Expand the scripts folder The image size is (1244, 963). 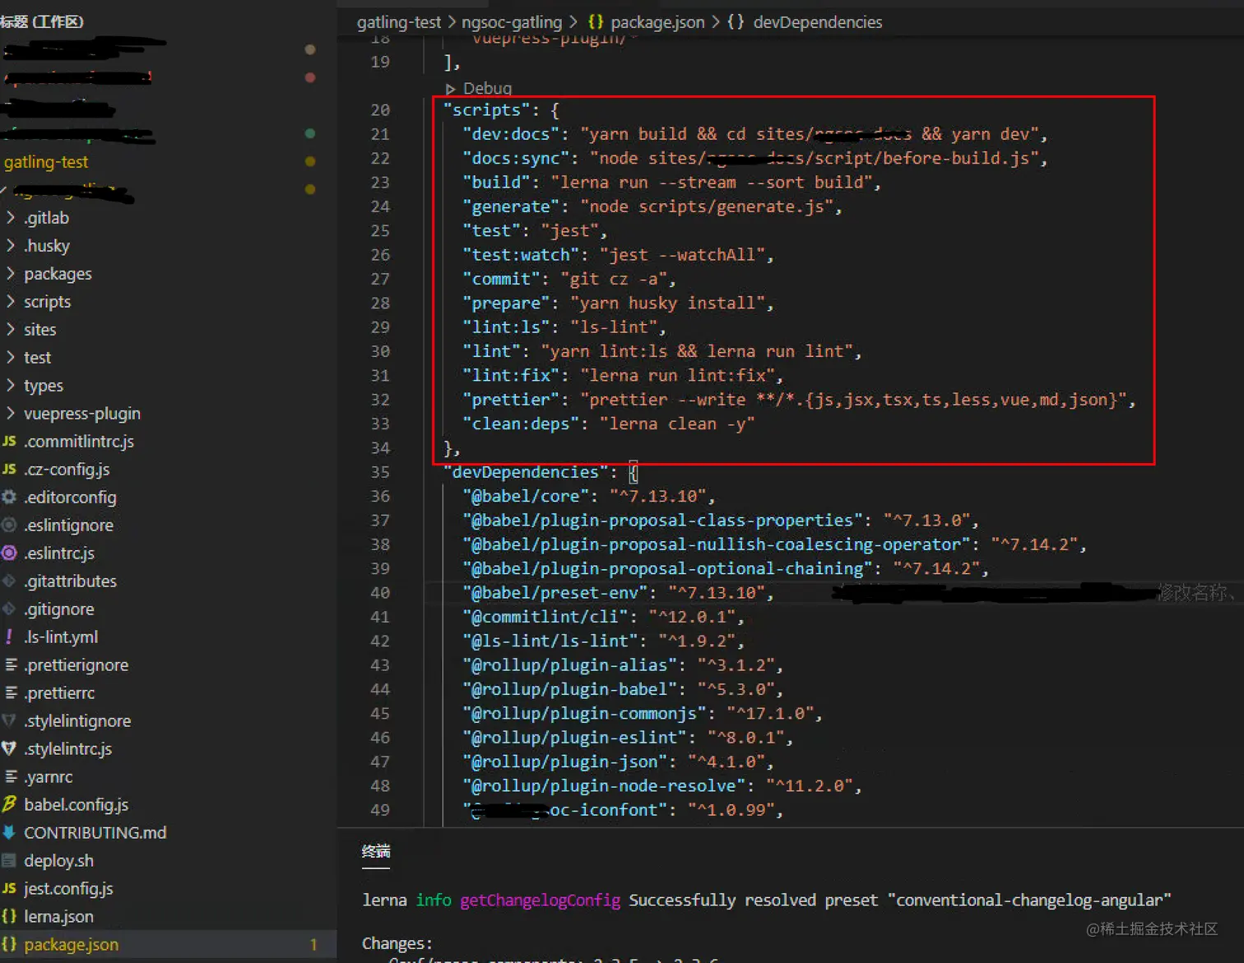pos(11,302)
